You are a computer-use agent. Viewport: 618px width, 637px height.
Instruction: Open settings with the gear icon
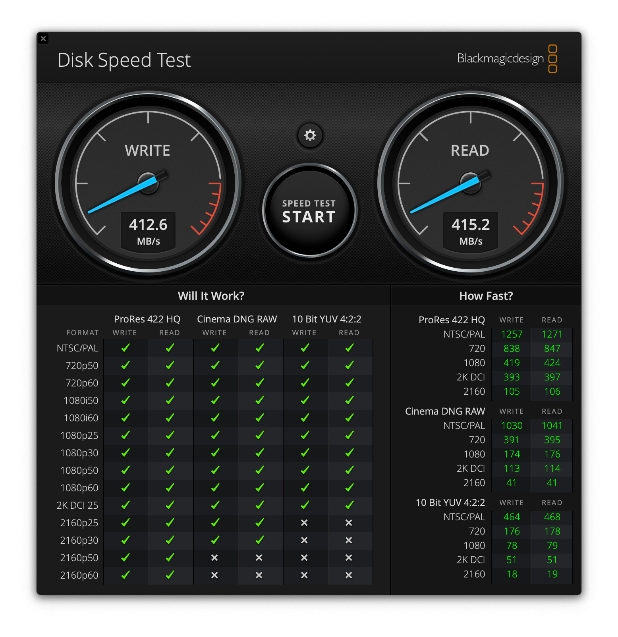tap(310, 135)
